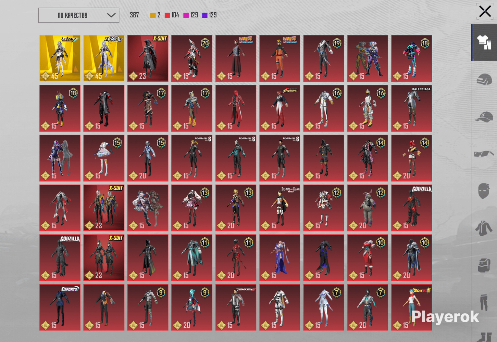
Task: Open the ПО КАЧЕСТВУ sort dropdown
Action: coord(79,15)
